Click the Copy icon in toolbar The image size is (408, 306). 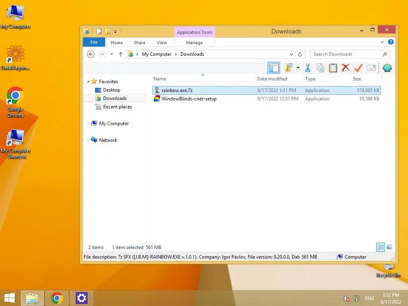320,68
